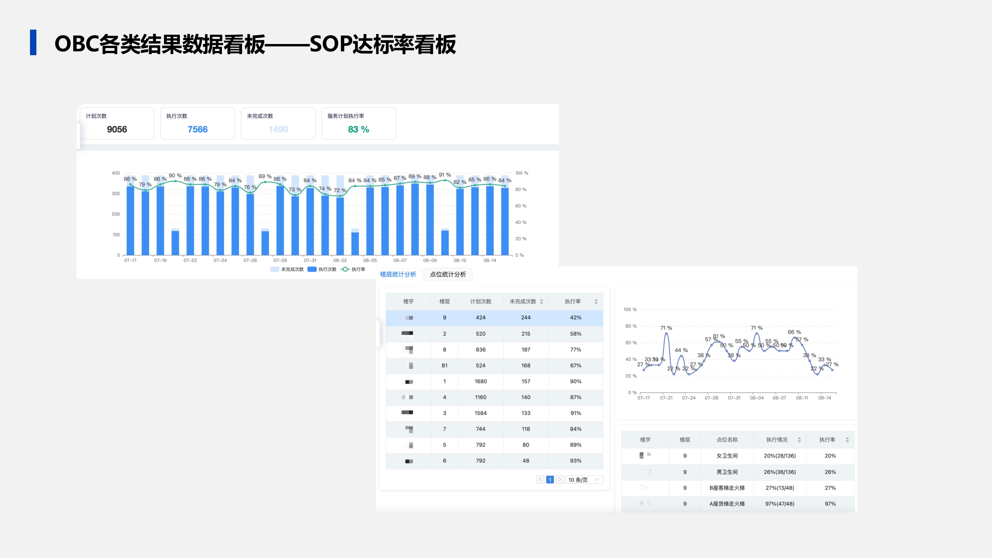Select the B座客梯走火梯 point row
The image size is (992, 558).
[738, 488]
